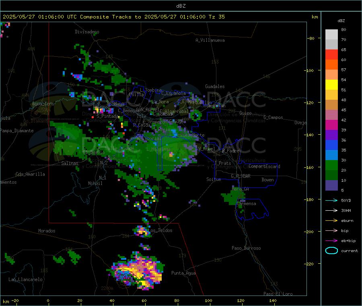This screenshot has width=362, height=306.
Task: Click the white 30HM arrow in legend
Action: point(331,210)
